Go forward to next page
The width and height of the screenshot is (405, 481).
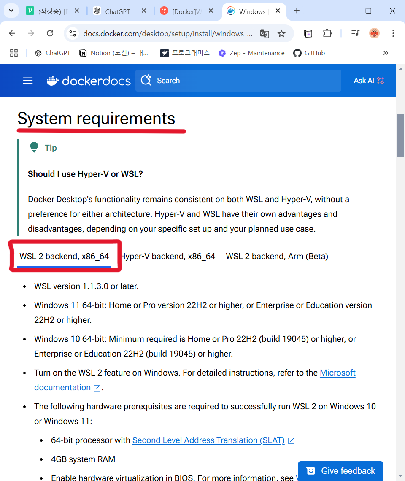31,33
